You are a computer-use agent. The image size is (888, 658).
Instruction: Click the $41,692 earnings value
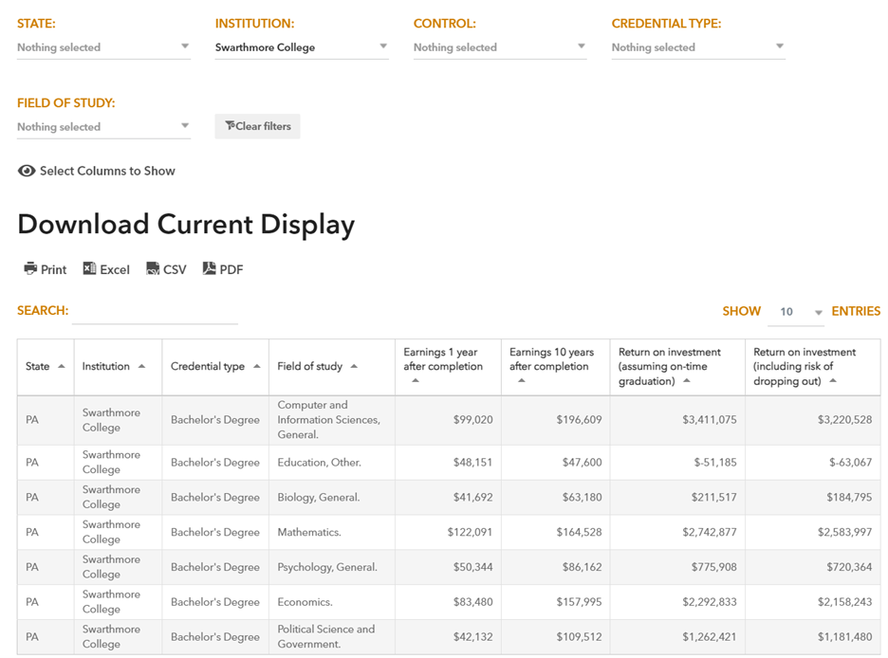pyautogui.click(x=472, y=498)
